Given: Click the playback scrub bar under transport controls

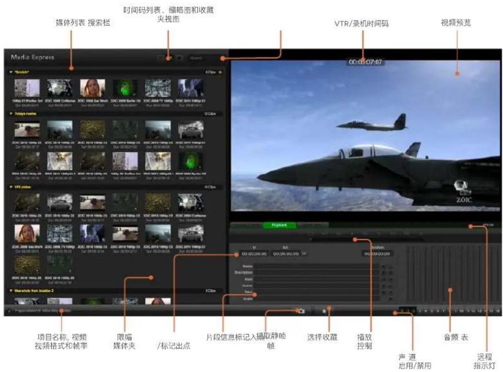Looking at the screenshot, I should [367, 239].
